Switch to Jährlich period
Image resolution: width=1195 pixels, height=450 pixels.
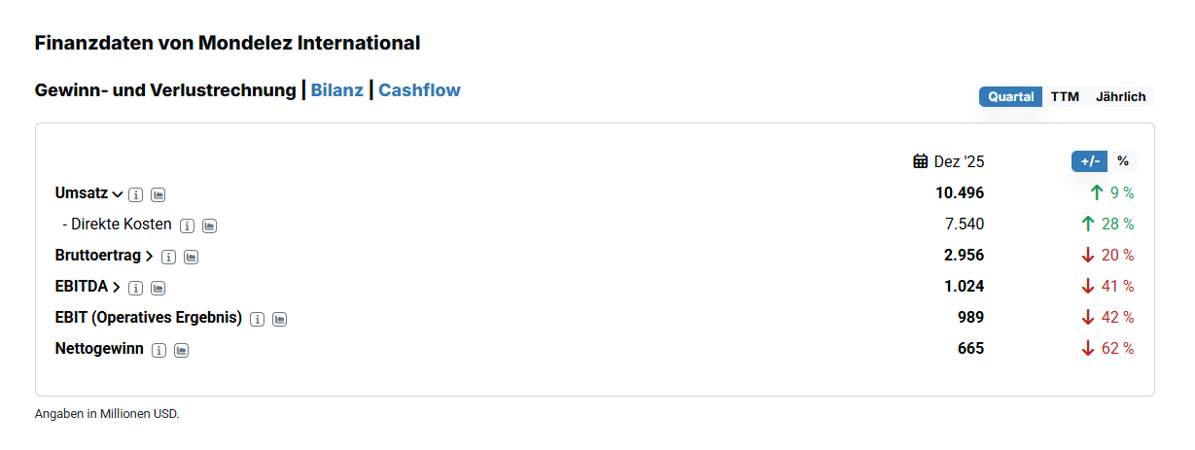point(1120,97)
